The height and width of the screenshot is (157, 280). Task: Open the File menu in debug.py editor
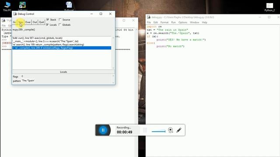pyautogui.click(x=149, y=22)
